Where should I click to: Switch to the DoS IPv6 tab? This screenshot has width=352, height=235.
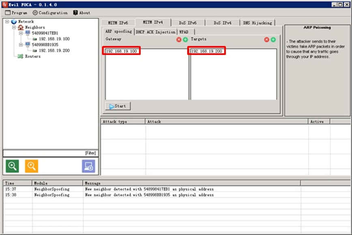click(188, 23)
